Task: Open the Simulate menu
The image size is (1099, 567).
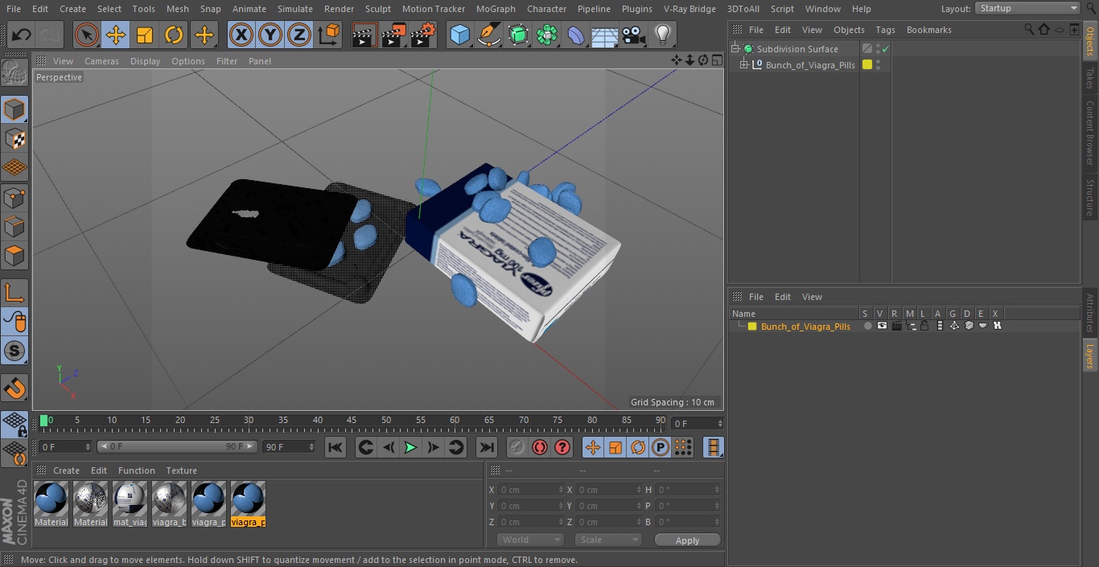Action: click(294, 9)
